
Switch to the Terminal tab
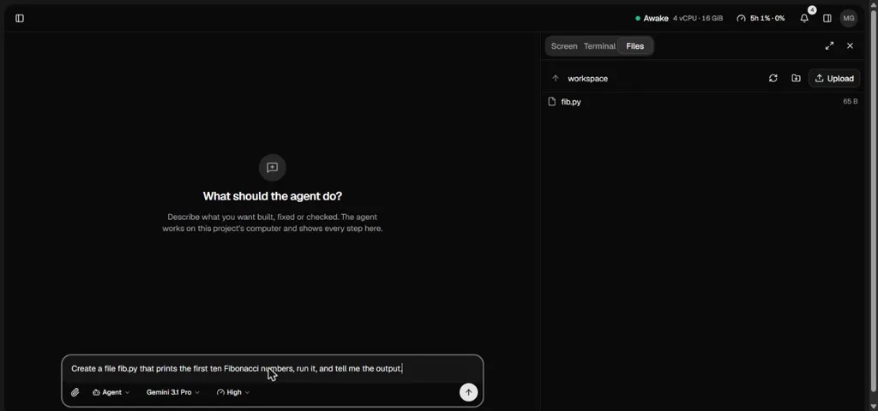599,46
